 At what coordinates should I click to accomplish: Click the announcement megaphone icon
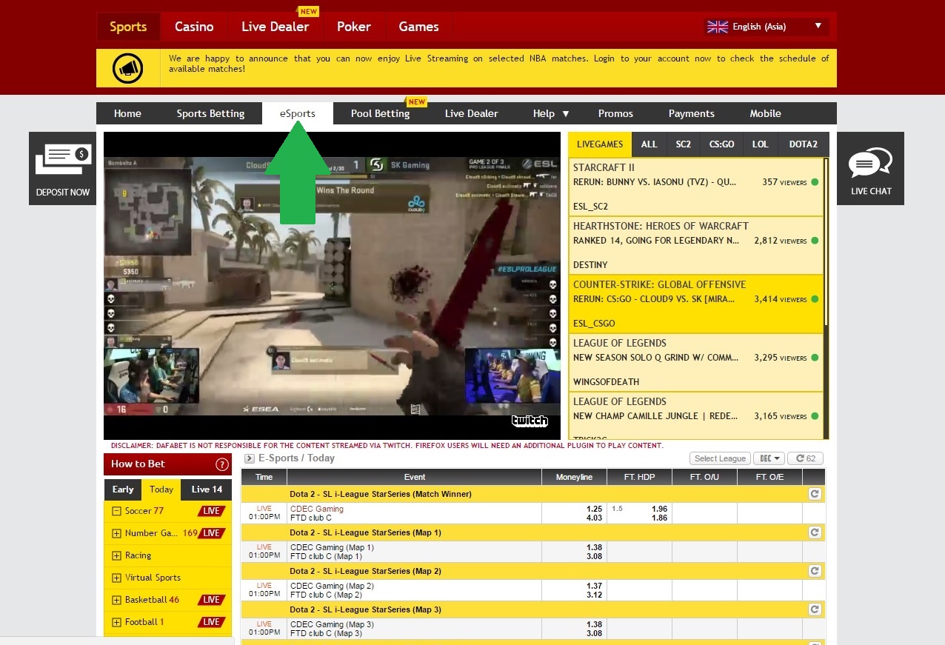[127, 67]
